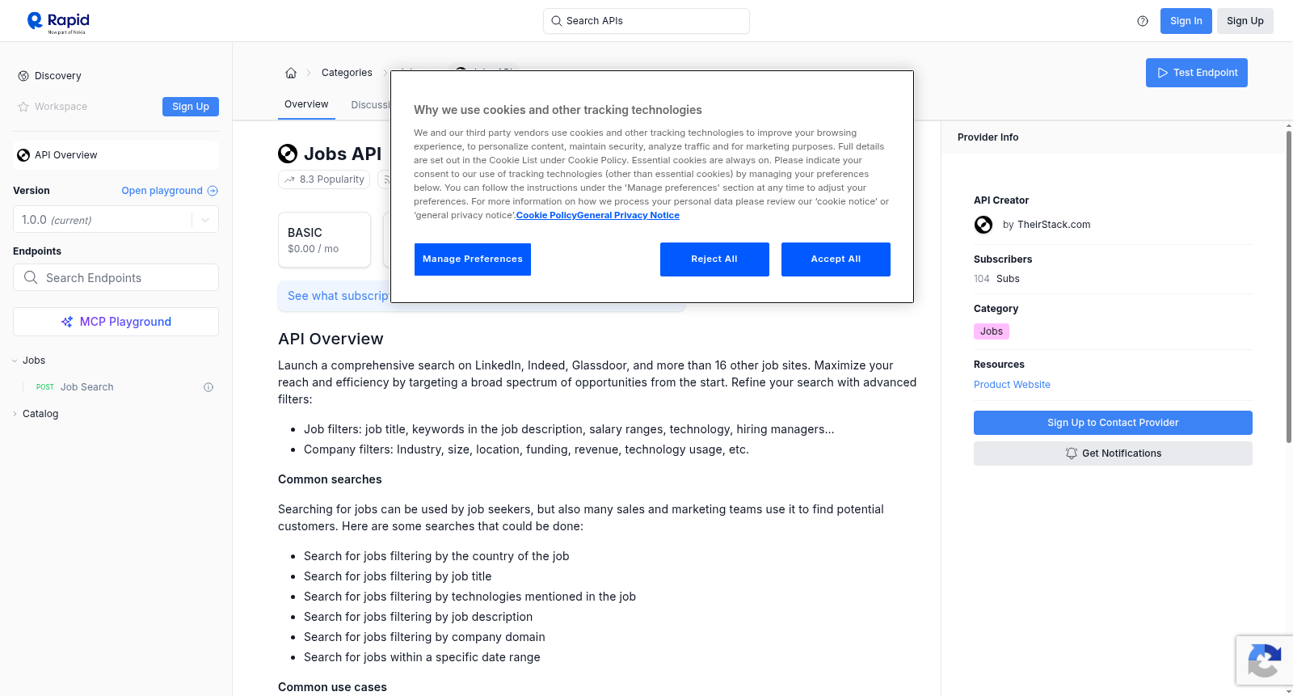The image size is (1293, 696).
Task: Click the Get Notifications button
Action: [x=1113, y=453]
